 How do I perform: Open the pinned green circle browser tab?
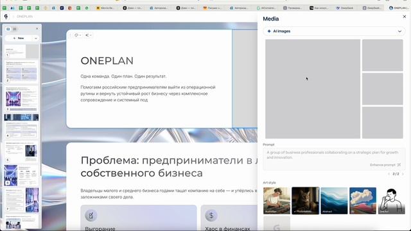pyautogui.click(x=87, y=8)
